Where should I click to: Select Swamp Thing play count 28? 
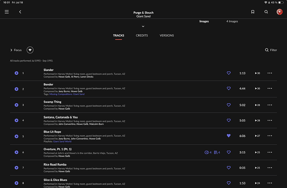coord(257,105)
